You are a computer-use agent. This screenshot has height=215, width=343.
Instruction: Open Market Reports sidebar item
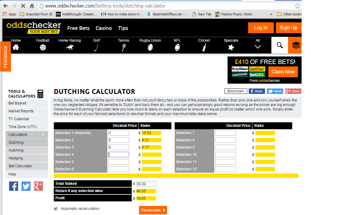point(27,111)
